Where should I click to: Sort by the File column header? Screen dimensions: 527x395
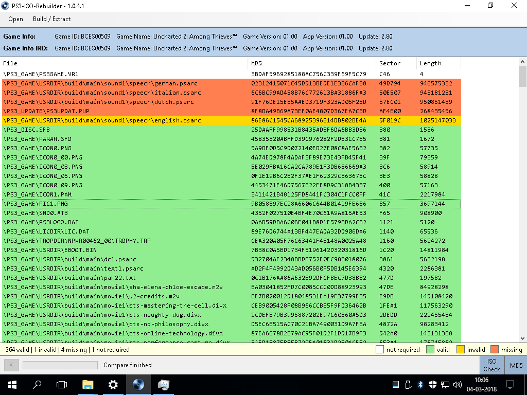pos(125,63)
